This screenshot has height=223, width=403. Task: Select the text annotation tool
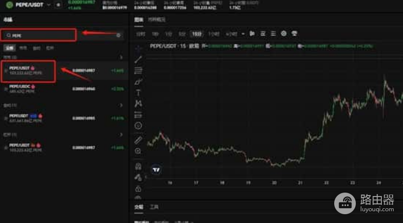point(138,93)
